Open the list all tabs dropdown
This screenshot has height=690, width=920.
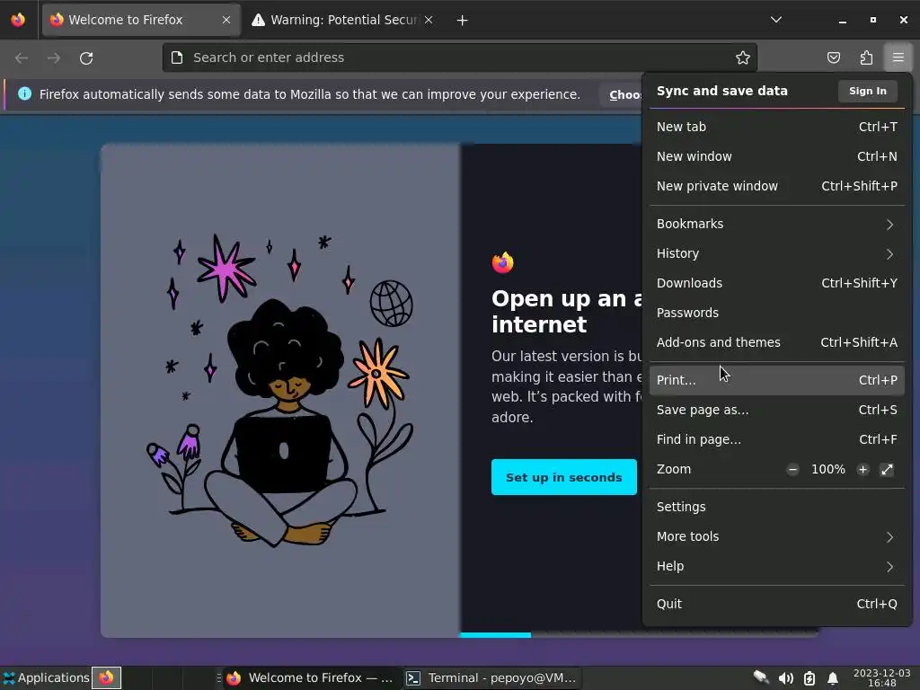[x=776, y=20]
